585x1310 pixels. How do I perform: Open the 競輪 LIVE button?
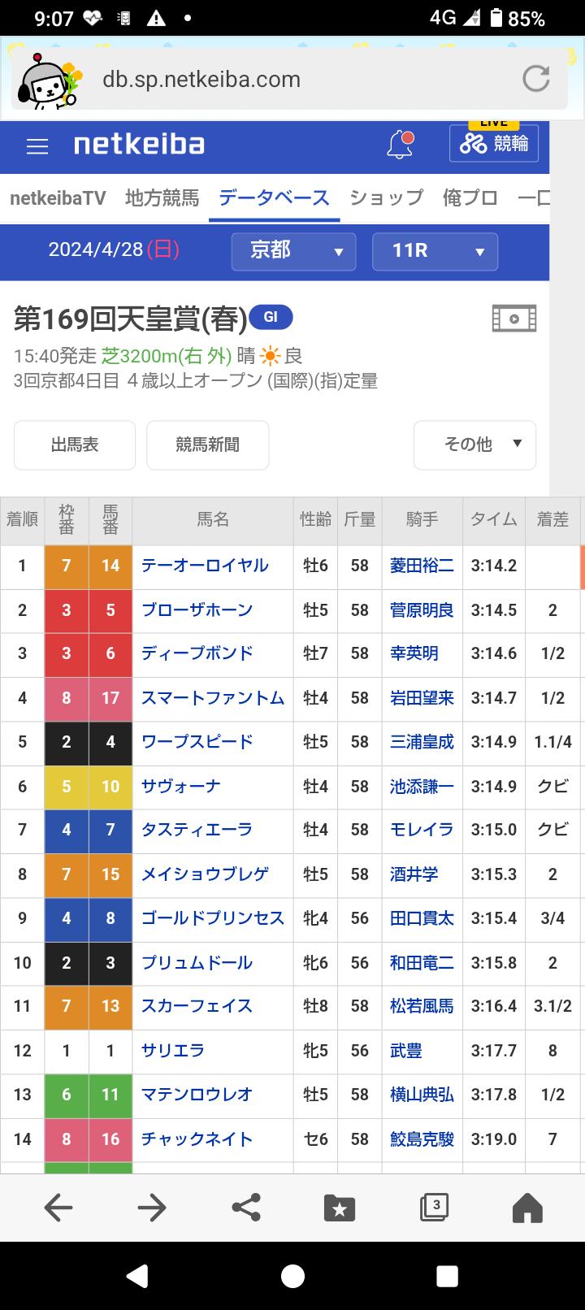(x=494, y=143)
